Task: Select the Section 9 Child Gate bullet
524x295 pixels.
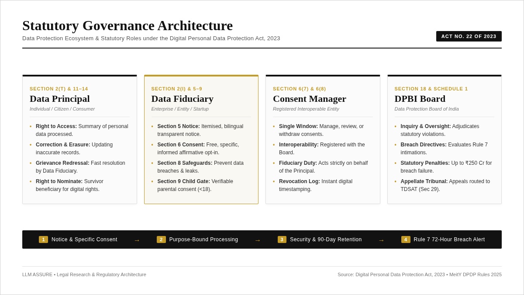Action: point(201,185)
